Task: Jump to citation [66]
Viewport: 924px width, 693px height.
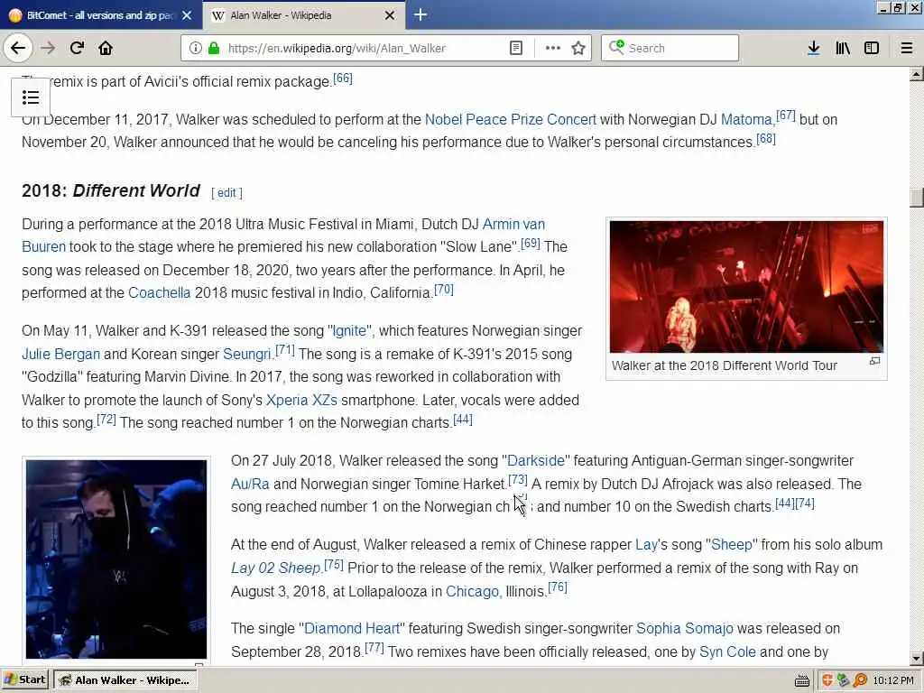Action: click(342, 79)
